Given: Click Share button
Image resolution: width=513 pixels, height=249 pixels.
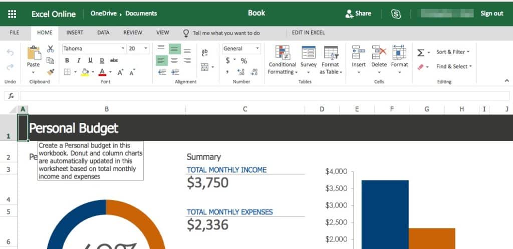Looking at the screenshot, I should pos(358,13).
